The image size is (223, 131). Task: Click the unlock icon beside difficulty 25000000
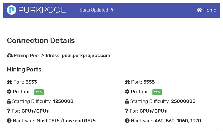tap(127, 101)
